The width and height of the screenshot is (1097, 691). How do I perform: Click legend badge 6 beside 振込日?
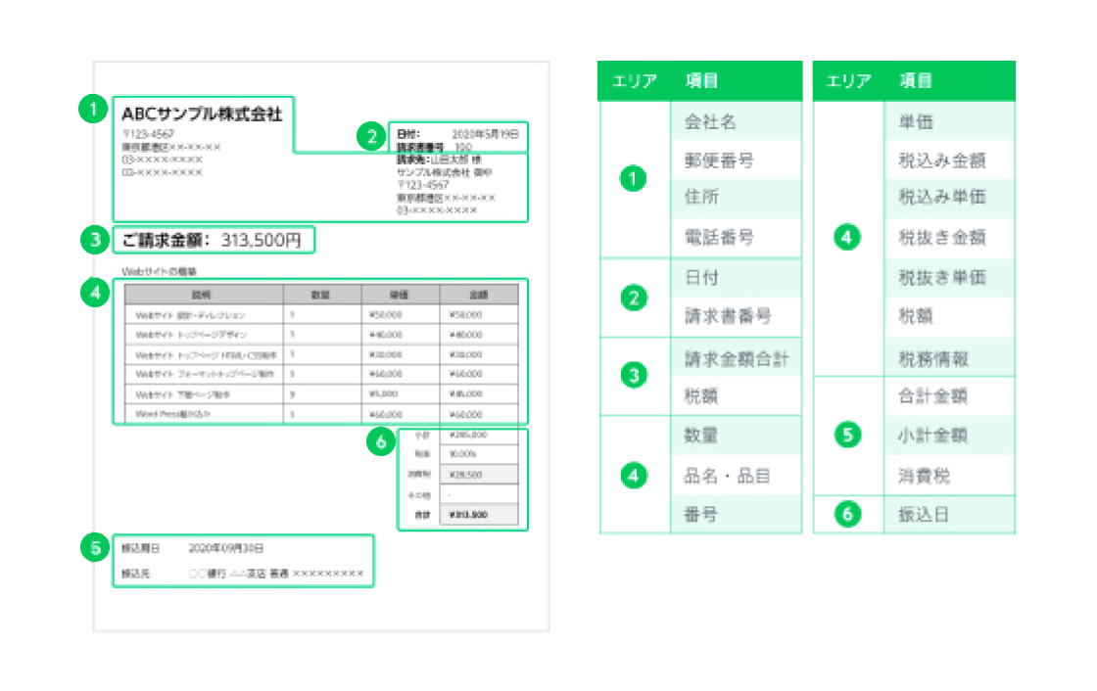(849, 515)
